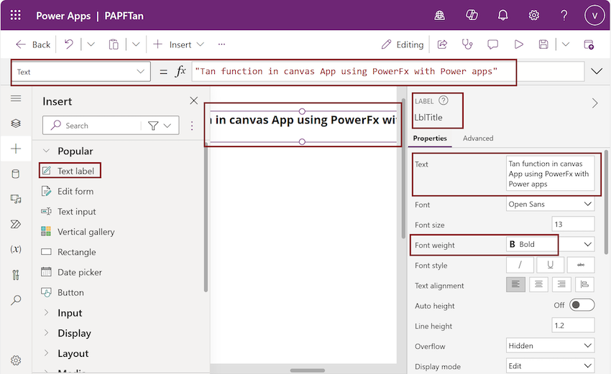Set text alignment to center
The height and width of the screenshot is (374, 611).
(538, 284)
